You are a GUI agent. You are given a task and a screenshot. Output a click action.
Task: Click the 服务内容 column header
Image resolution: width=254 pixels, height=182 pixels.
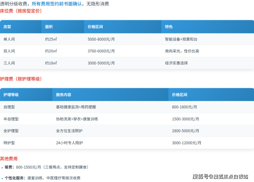(63, 95)
